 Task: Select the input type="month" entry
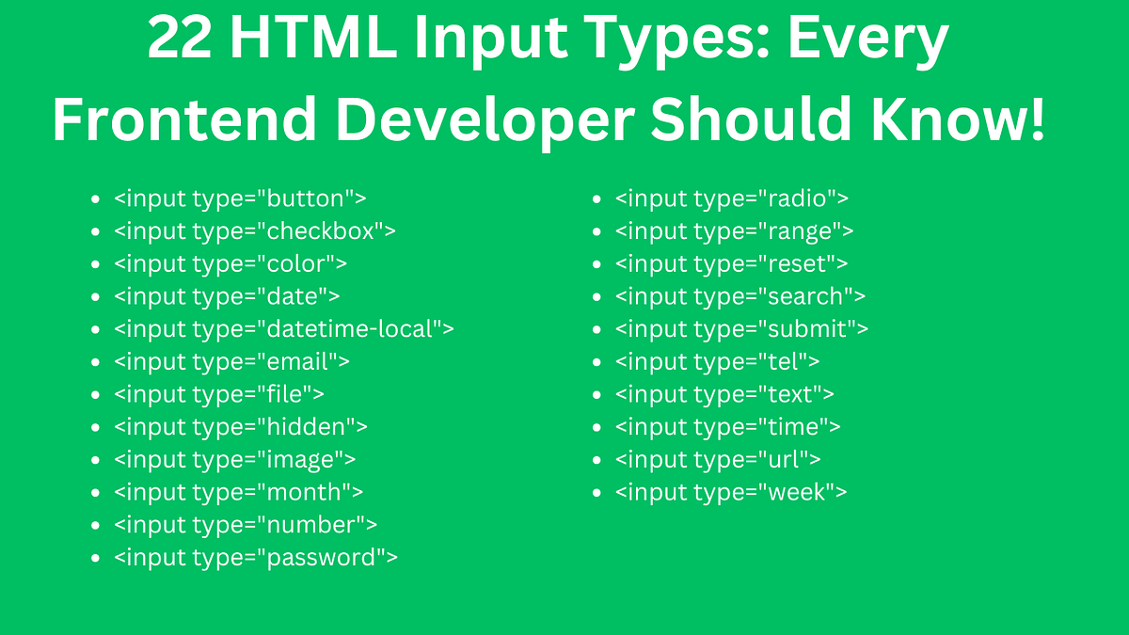tap(238, 491)
